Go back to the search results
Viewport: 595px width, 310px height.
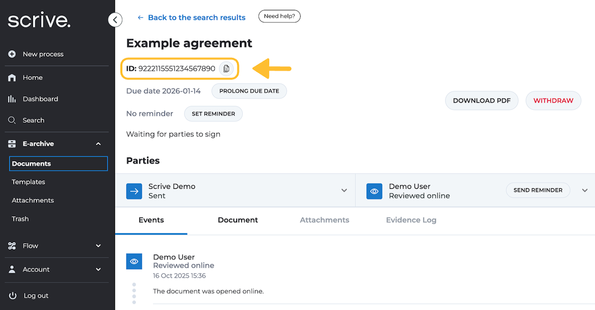pos(192,18)
